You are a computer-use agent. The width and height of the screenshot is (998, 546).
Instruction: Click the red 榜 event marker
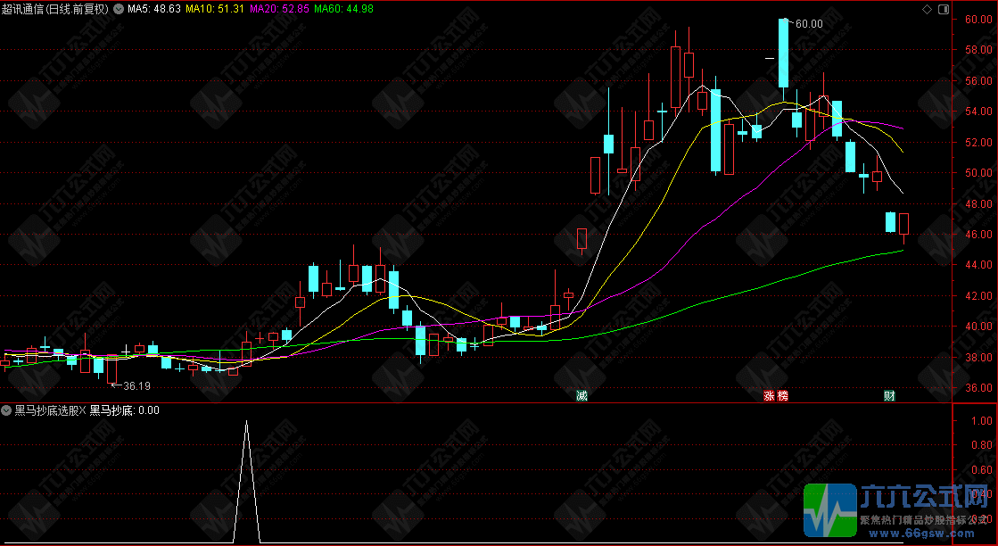783,396
